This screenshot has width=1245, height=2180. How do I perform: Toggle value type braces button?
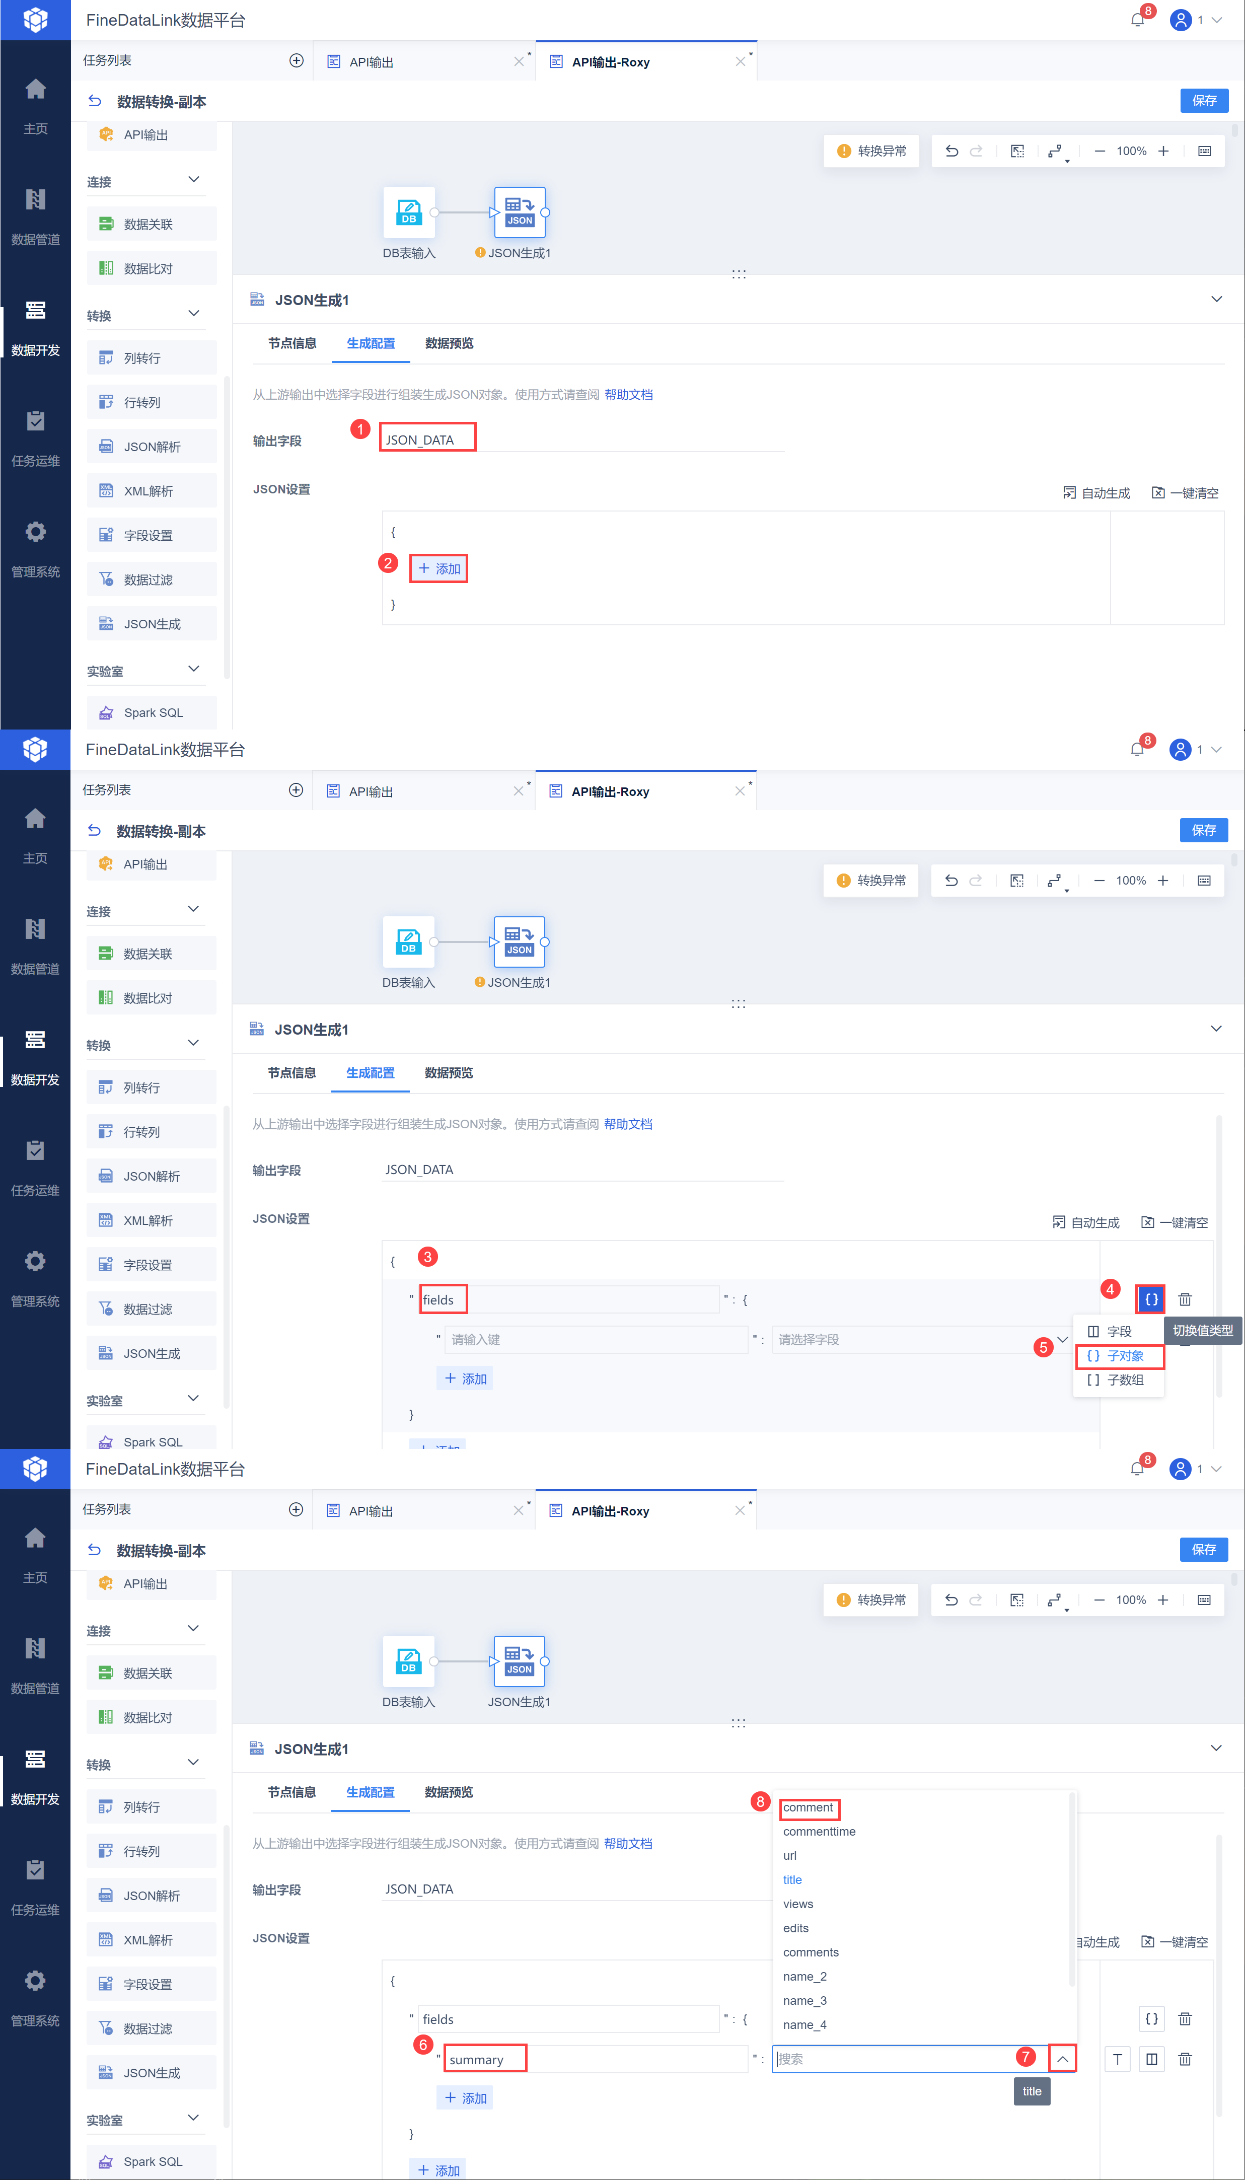[x=1151, y=1299]
